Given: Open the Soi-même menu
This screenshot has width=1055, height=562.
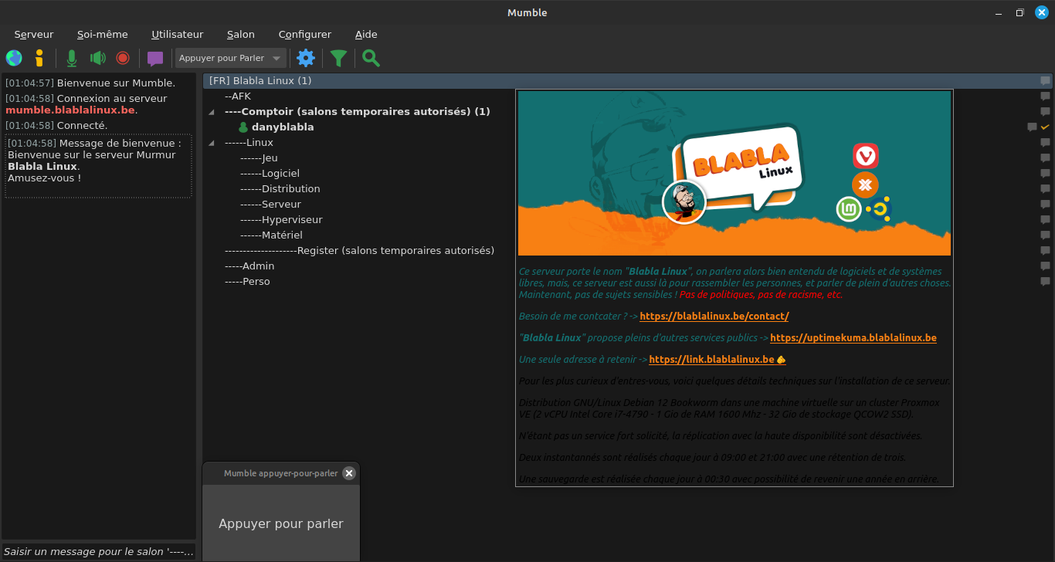Looking at the screenshot, I should tap(103, 34).
